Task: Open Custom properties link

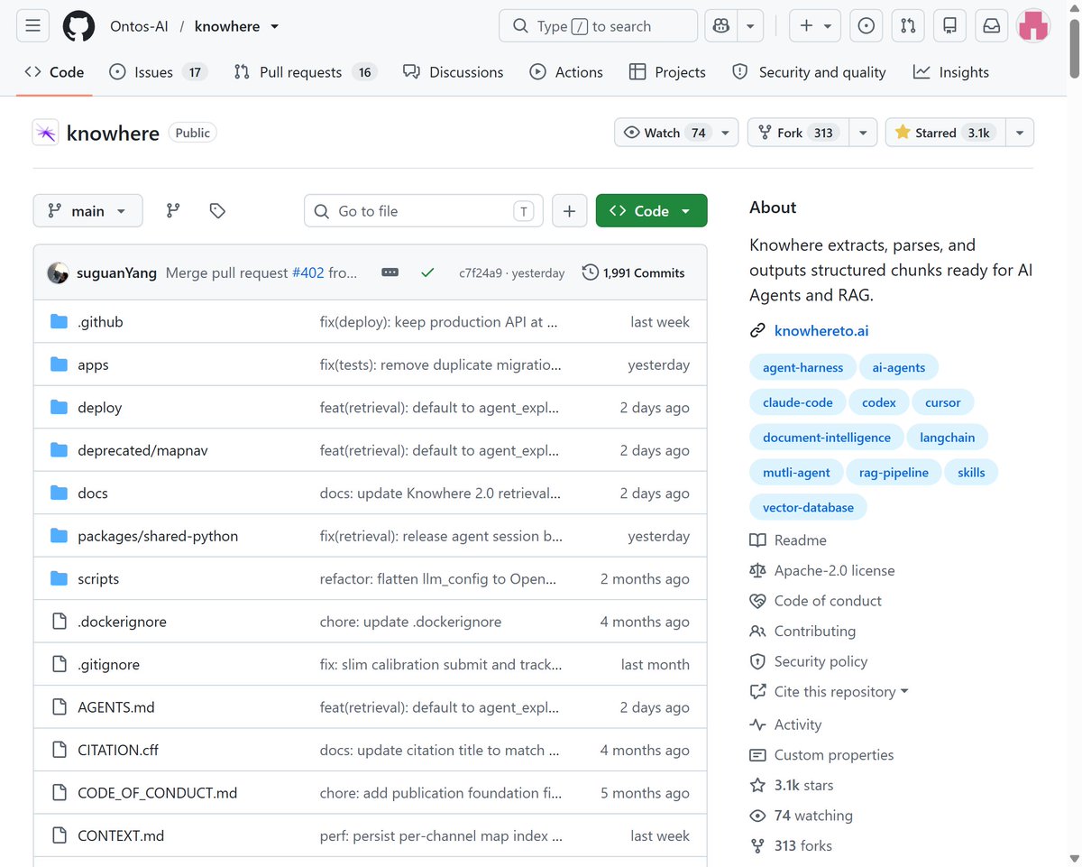Action: click(x=821, y=755)
